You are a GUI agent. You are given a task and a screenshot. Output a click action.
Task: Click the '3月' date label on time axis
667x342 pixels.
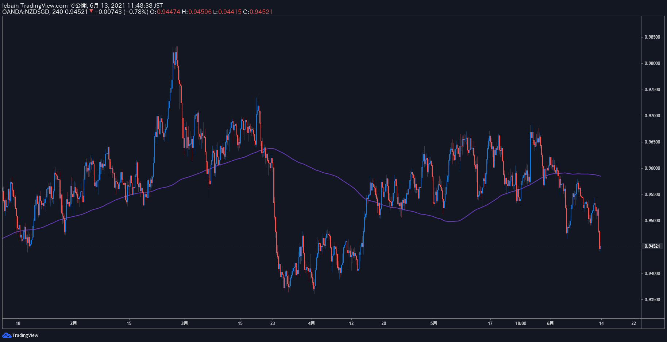coord(185,323)
